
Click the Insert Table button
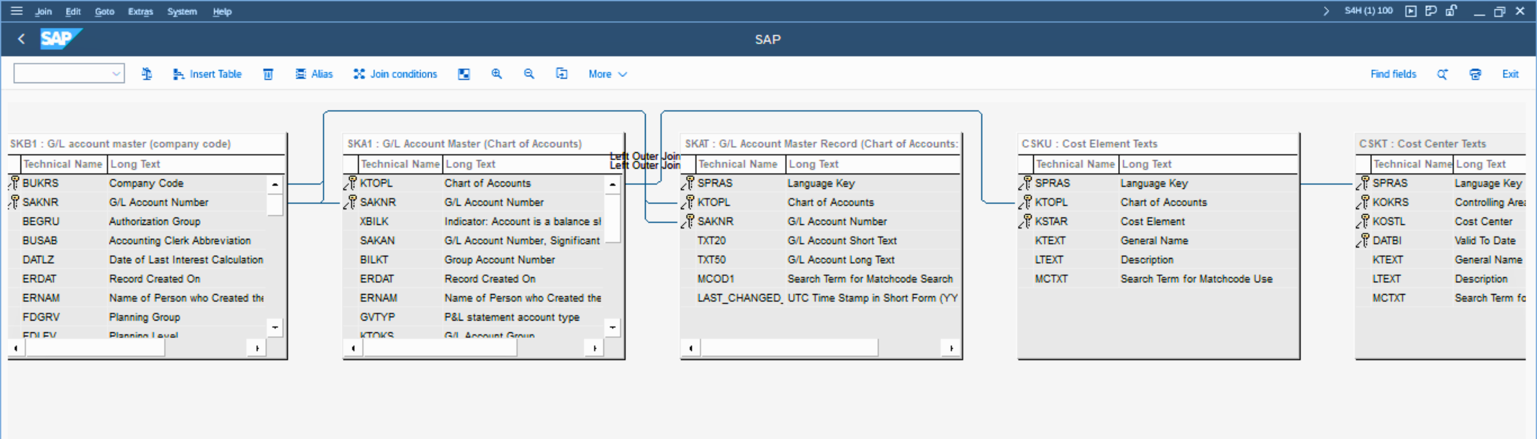(207, 74)
